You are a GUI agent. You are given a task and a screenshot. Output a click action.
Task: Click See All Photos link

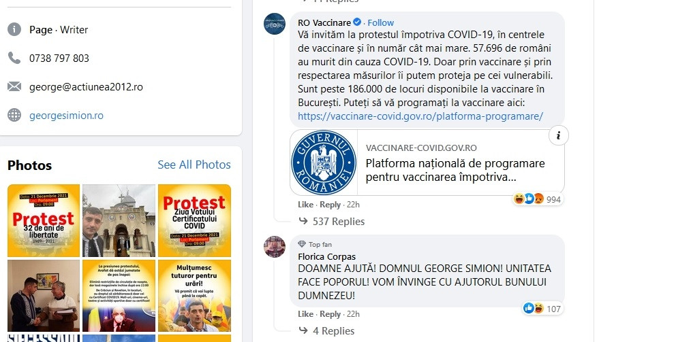(x=194, y=165)
